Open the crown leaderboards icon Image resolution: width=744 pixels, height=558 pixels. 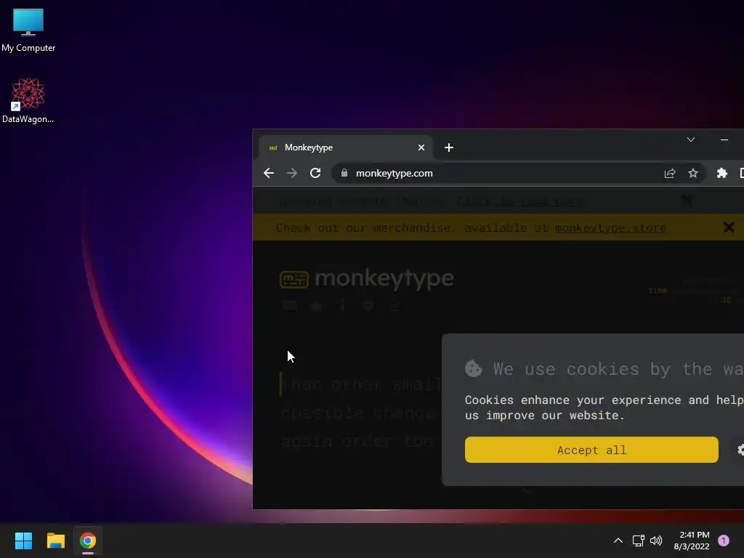pos(317,306)
